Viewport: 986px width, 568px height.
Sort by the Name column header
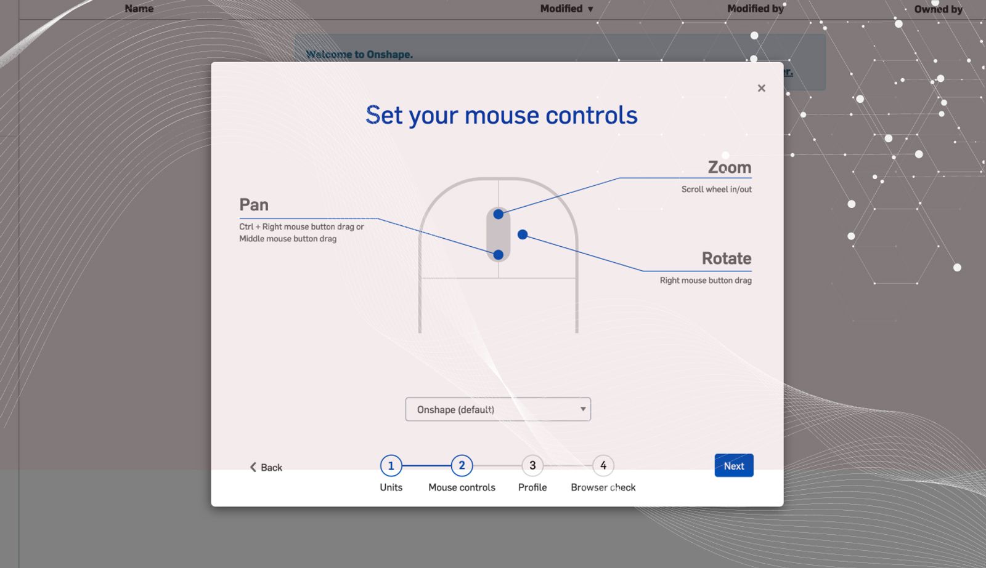coord(139,9)
